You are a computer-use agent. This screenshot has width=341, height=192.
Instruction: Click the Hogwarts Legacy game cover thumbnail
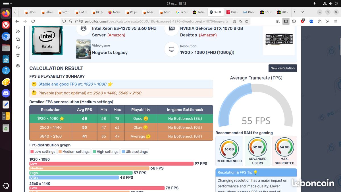pos(84,49)
